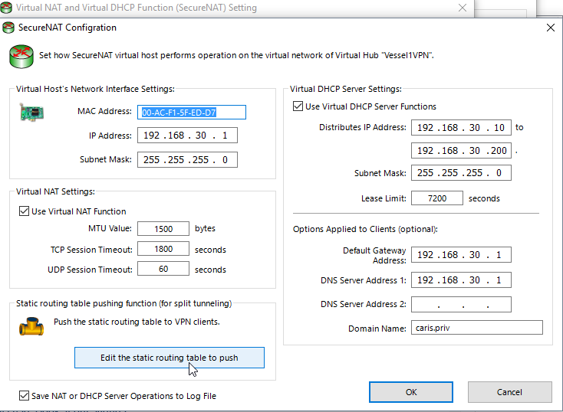Click the 'Distributes IP Address:' label
This screenshot has height=412, width=563.
click(363, 127)
